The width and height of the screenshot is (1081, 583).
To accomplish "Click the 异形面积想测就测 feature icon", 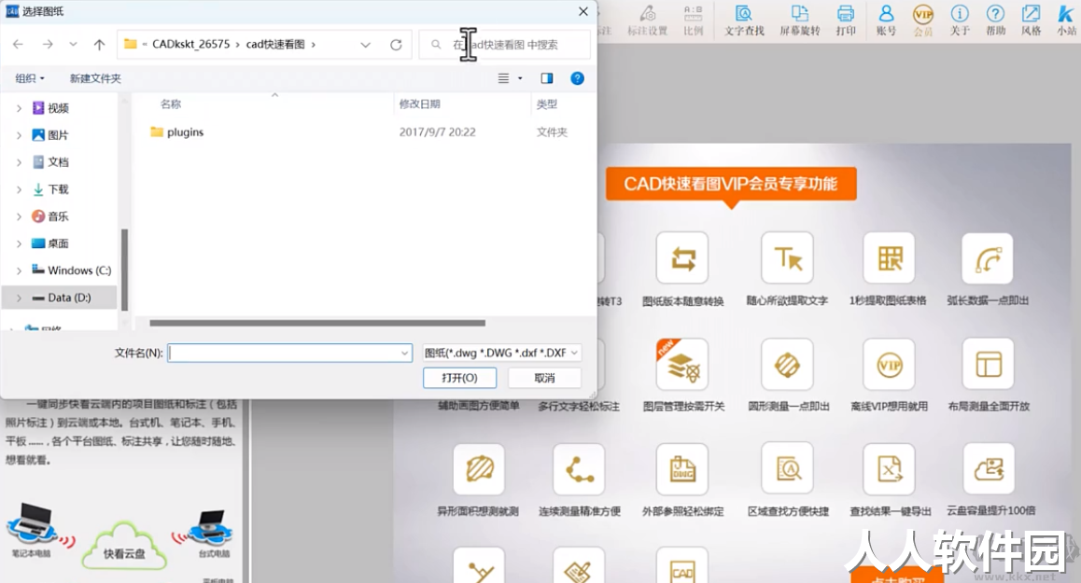I will (479, 469).
